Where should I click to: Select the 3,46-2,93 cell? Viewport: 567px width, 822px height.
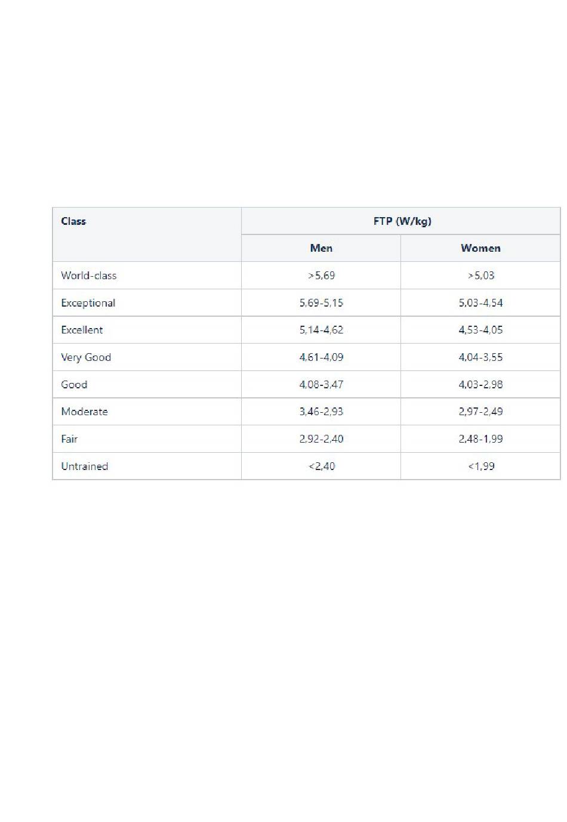[x=321, y=412]
